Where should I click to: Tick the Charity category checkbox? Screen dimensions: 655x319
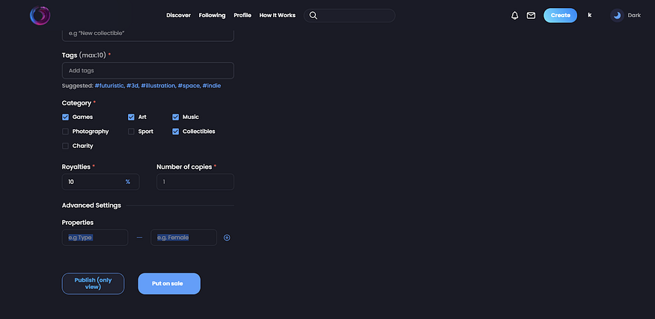click(66, 146)
